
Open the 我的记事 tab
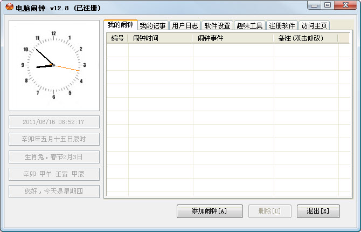pyautogui.click(x=152, y=25)
